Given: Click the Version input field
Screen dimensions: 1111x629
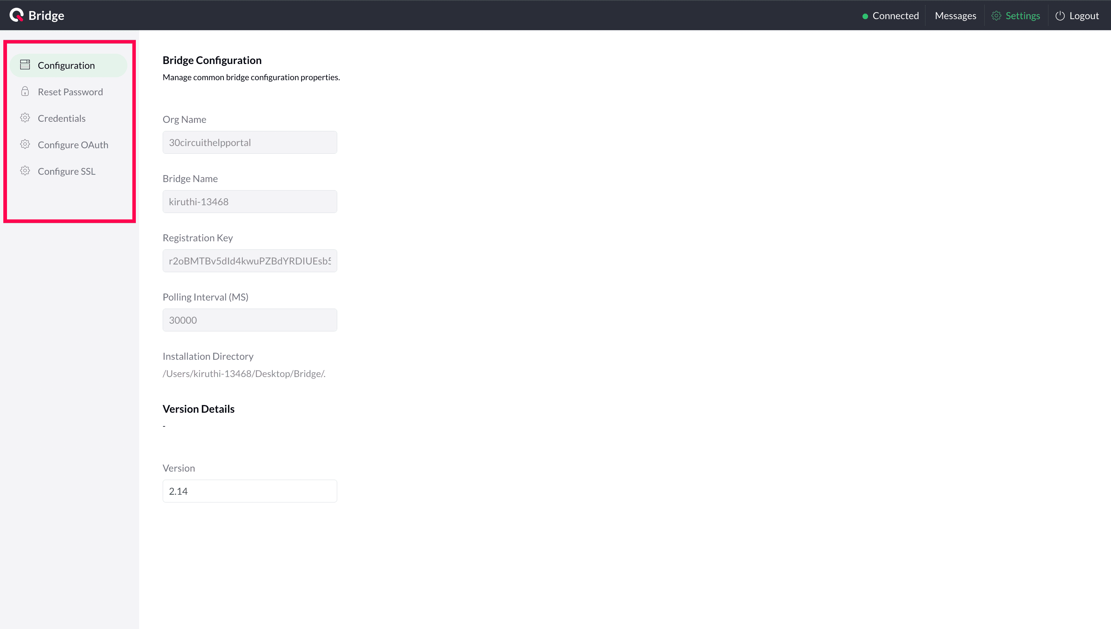Looking at the screenshot, I should click(250, 491).
